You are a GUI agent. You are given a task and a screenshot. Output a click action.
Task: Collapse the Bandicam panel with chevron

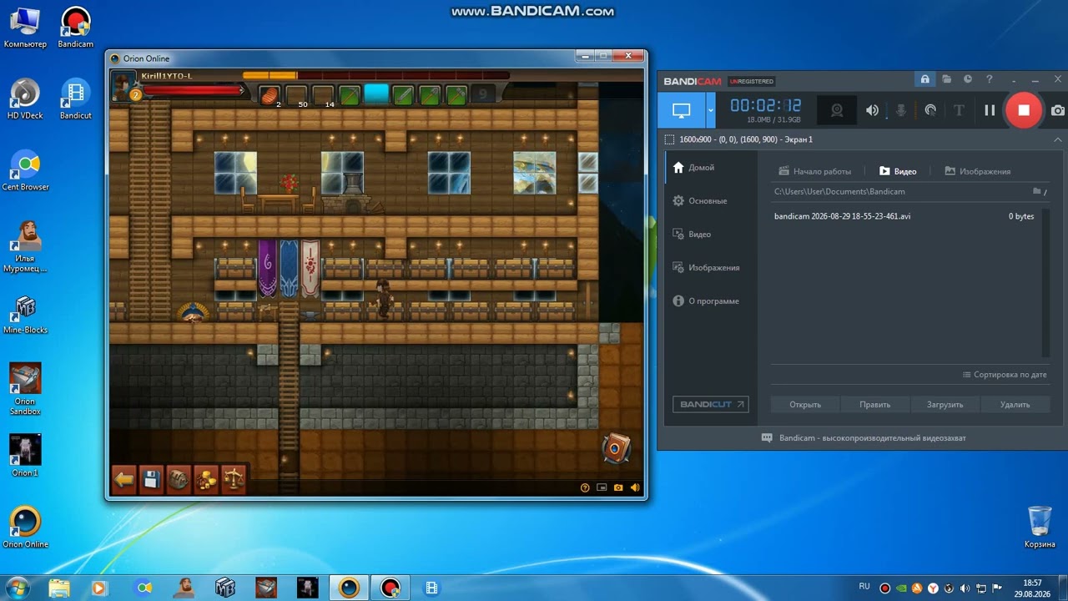point(1058,139)
